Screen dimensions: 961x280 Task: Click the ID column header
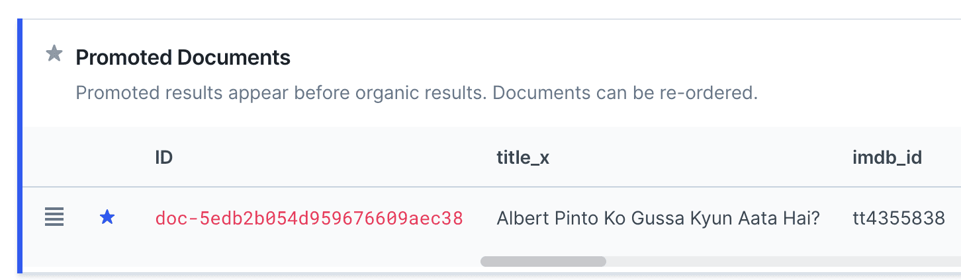[163, 157]
